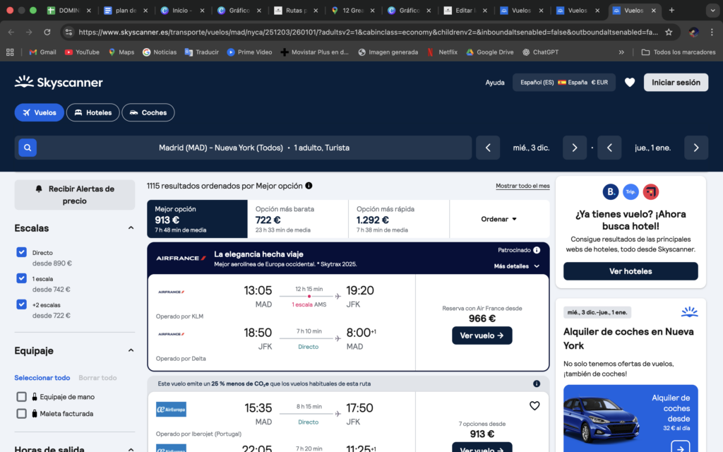Save the Air Europa flight with heart icon

point(534,405)
